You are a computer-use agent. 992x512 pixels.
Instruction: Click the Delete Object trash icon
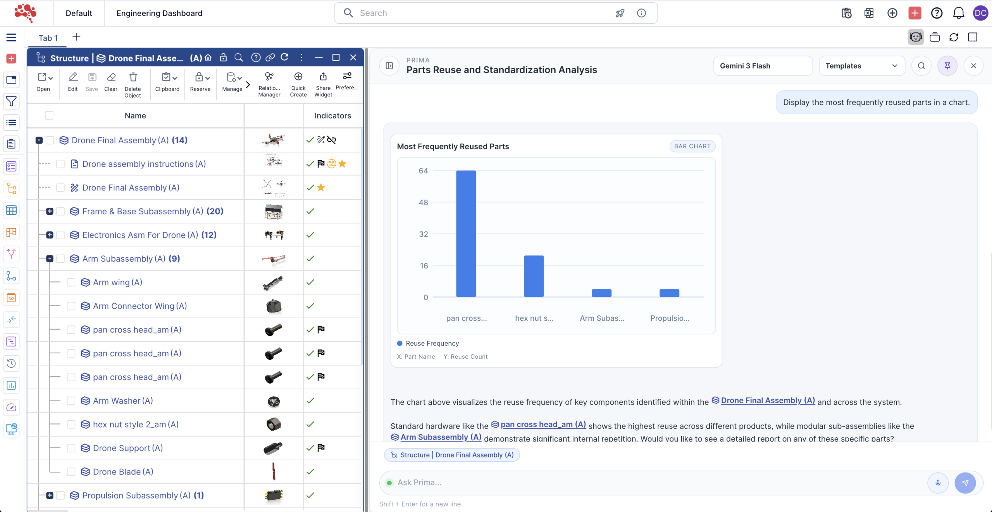pos(133,77)
